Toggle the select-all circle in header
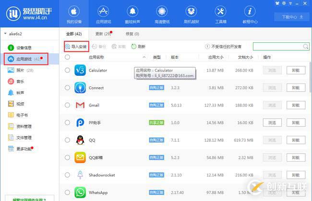 tap(67, 57)
